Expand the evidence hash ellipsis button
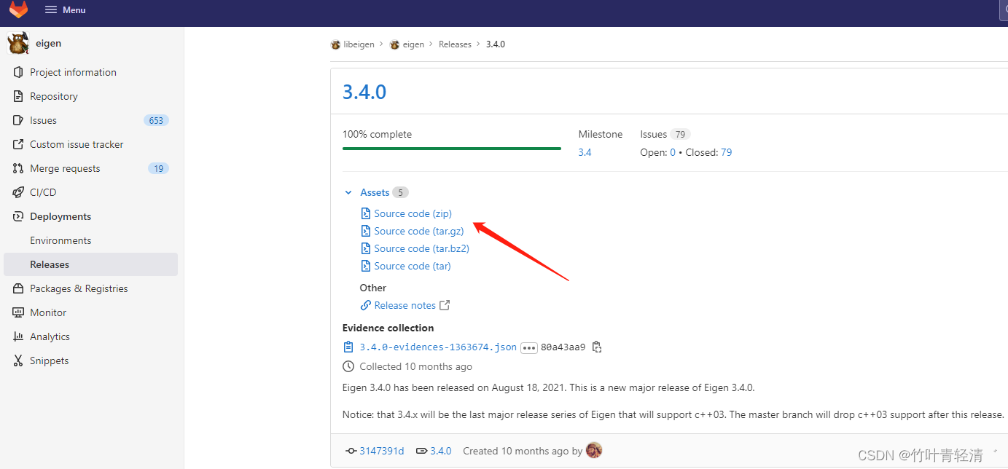Viewport: 1008px width, 469px height. point(529,347)
